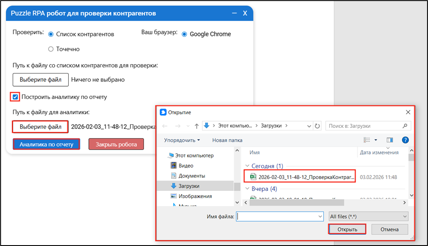The width and height of the screenshot is (428, 246).
Task: Collapse the 'Сегодня (1)' group
Action: 248,166
